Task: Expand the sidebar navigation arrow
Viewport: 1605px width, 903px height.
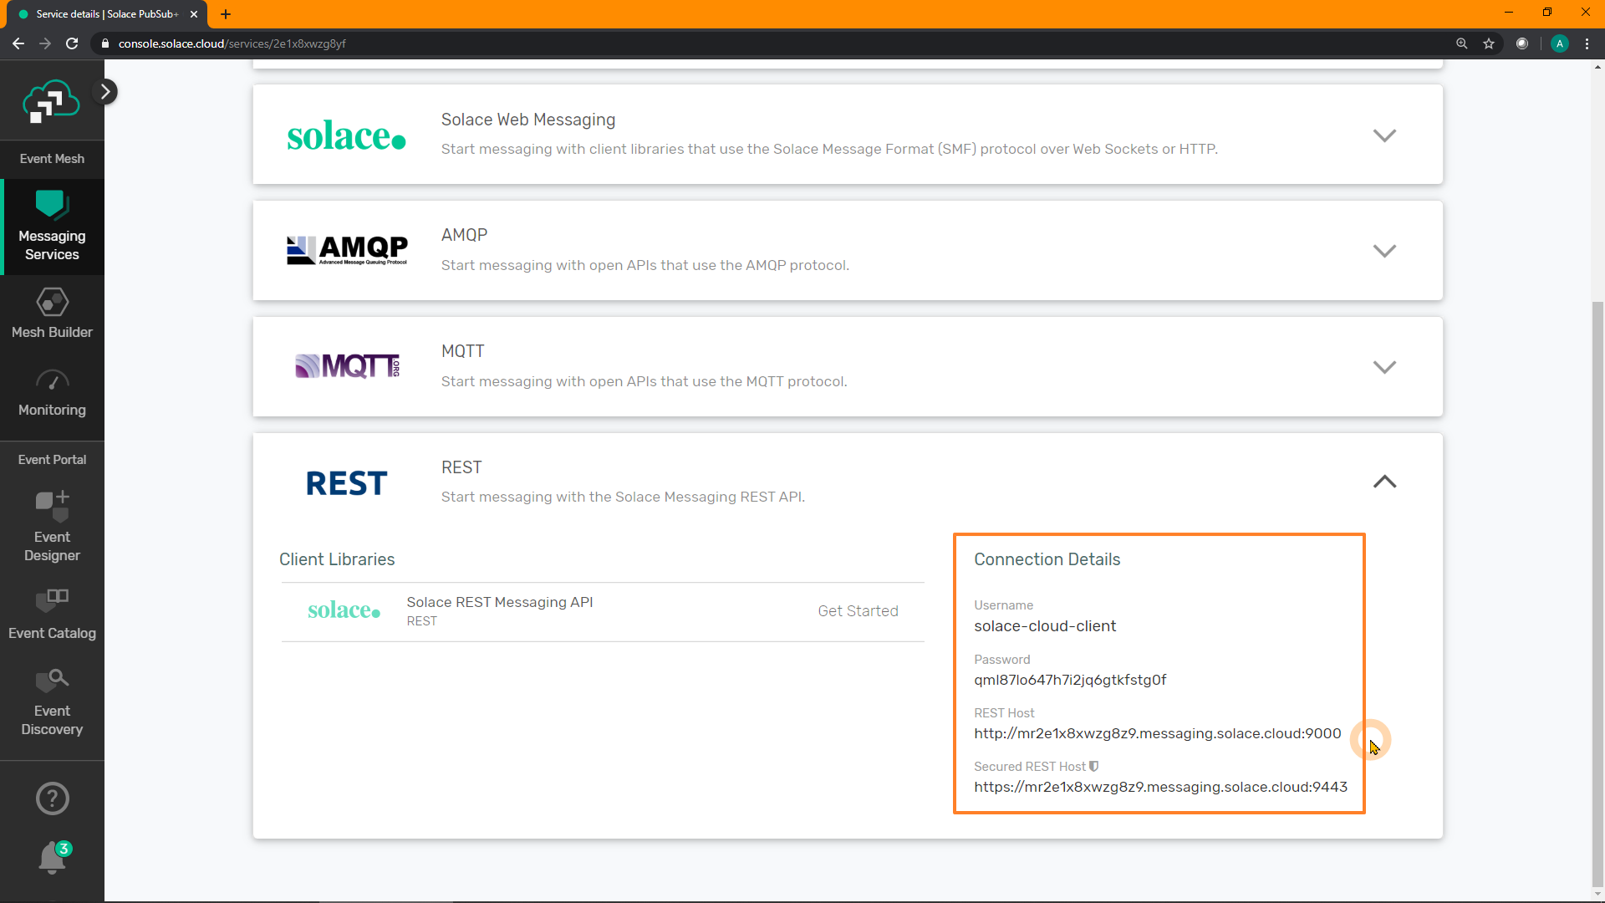Action: [105, 91]
